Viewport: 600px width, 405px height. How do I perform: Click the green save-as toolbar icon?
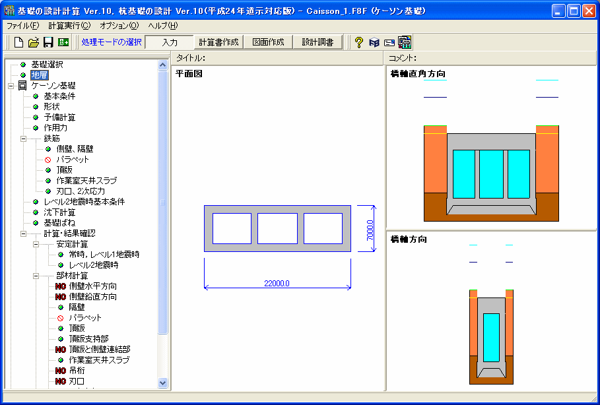point(63,42)
